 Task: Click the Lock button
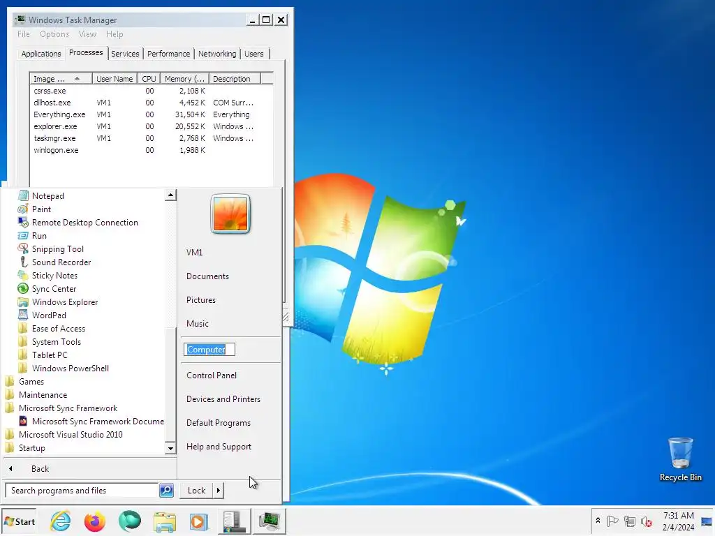pyautogui.click(x=196, y=491)
